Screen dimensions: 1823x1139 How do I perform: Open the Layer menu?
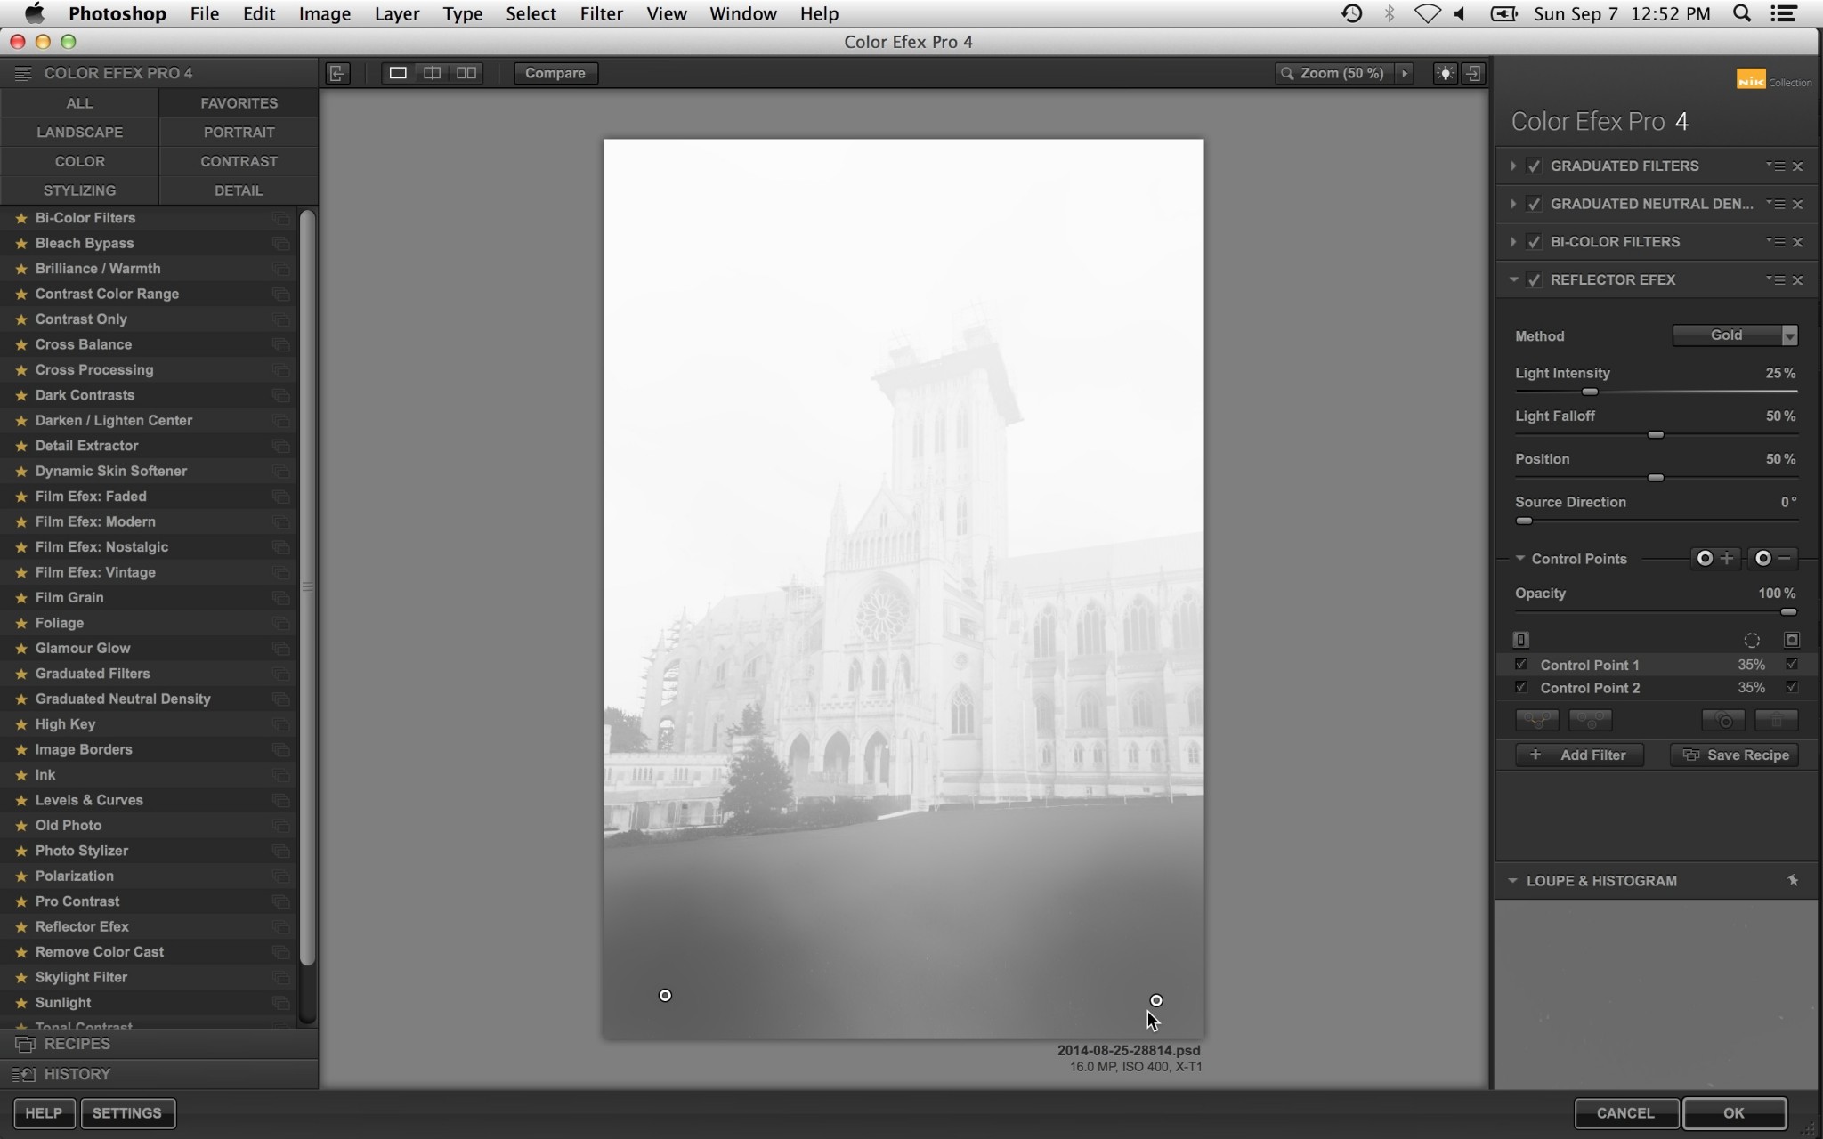click(396, 13)
